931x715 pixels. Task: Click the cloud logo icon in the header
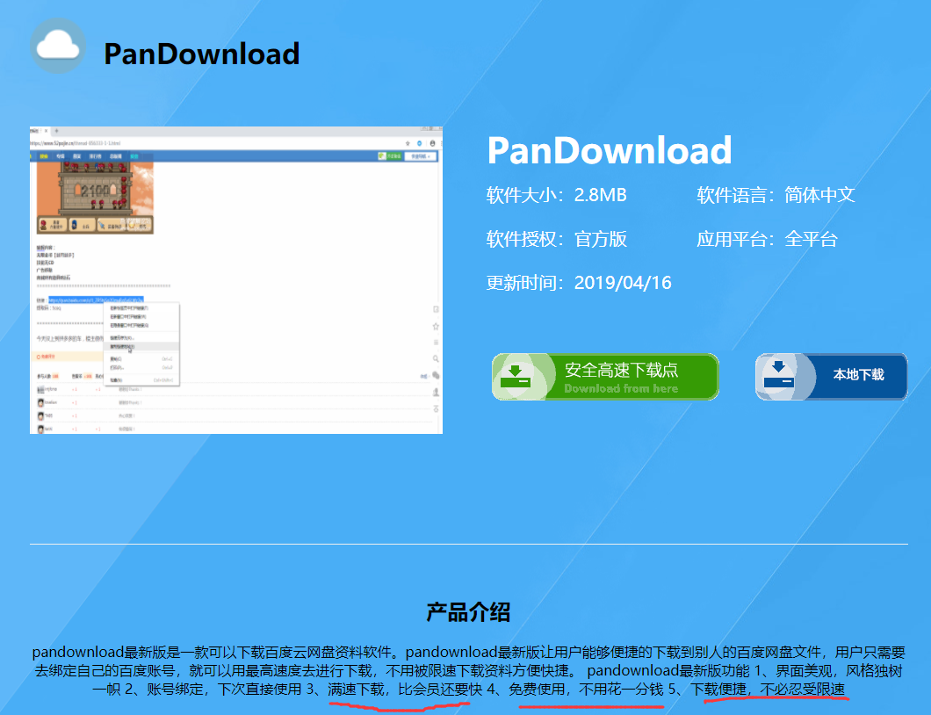pyautogui.click(x=58, y=46)
